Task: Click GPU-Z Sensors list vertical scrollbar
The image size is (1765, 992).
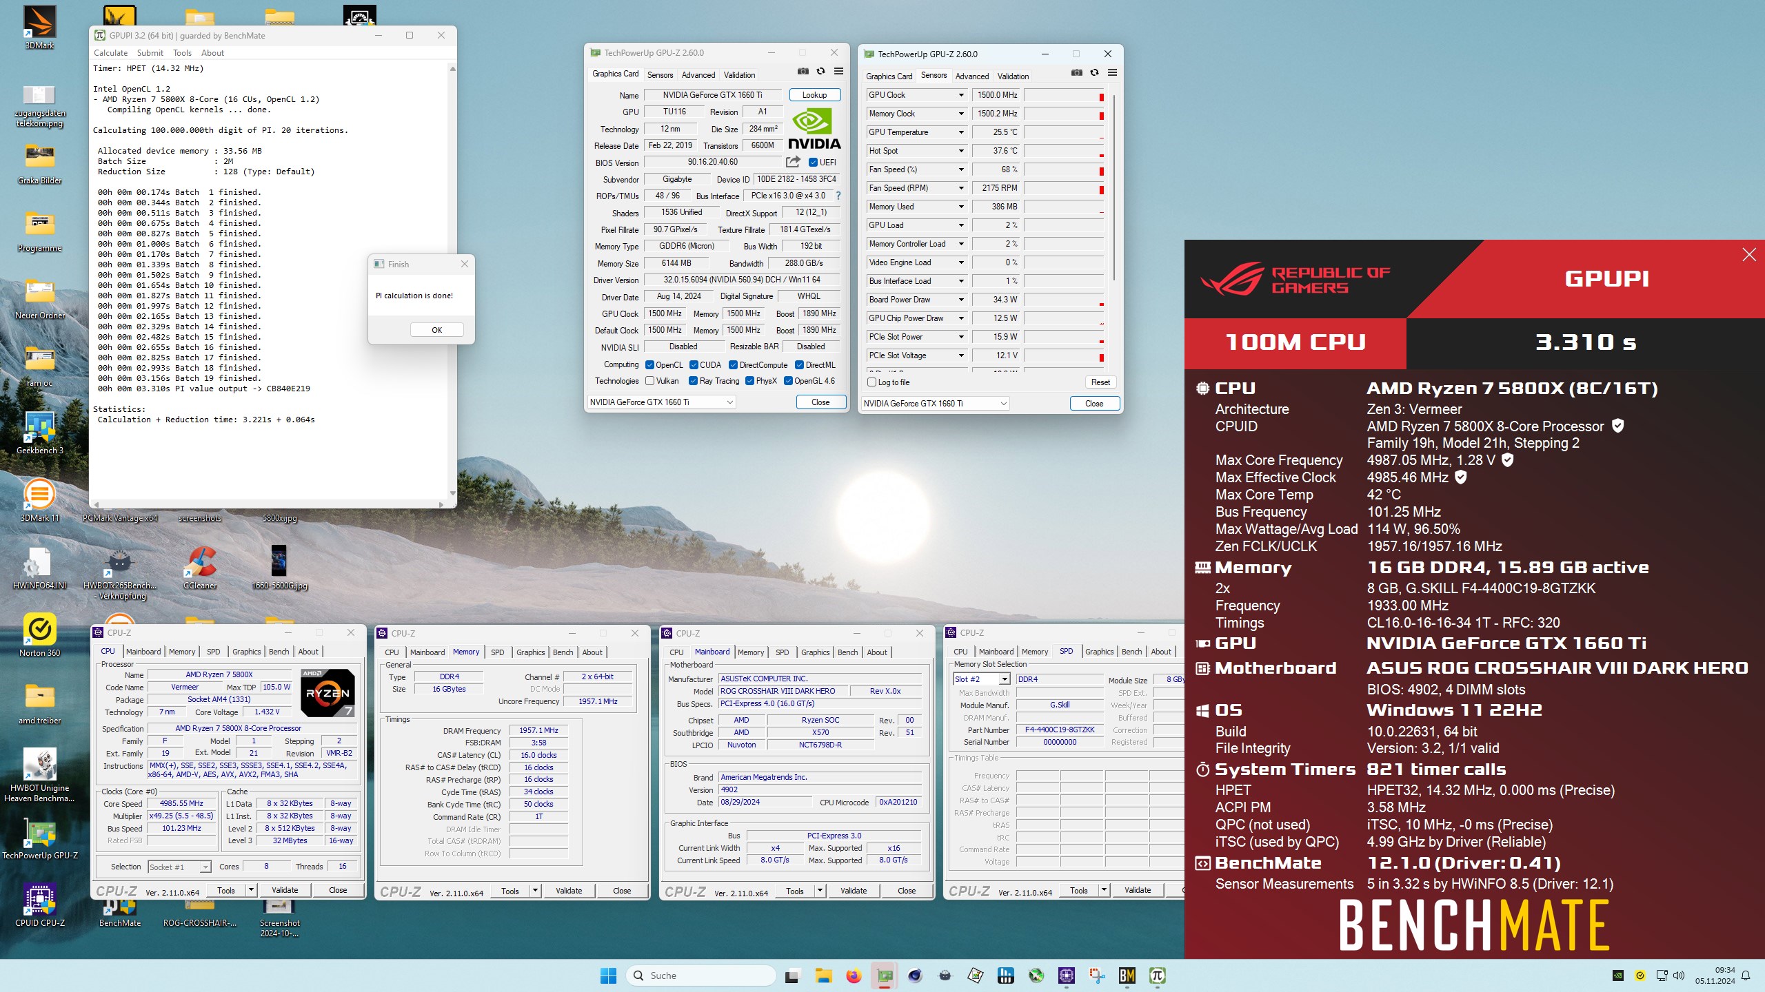Action: click(1113, 186)
